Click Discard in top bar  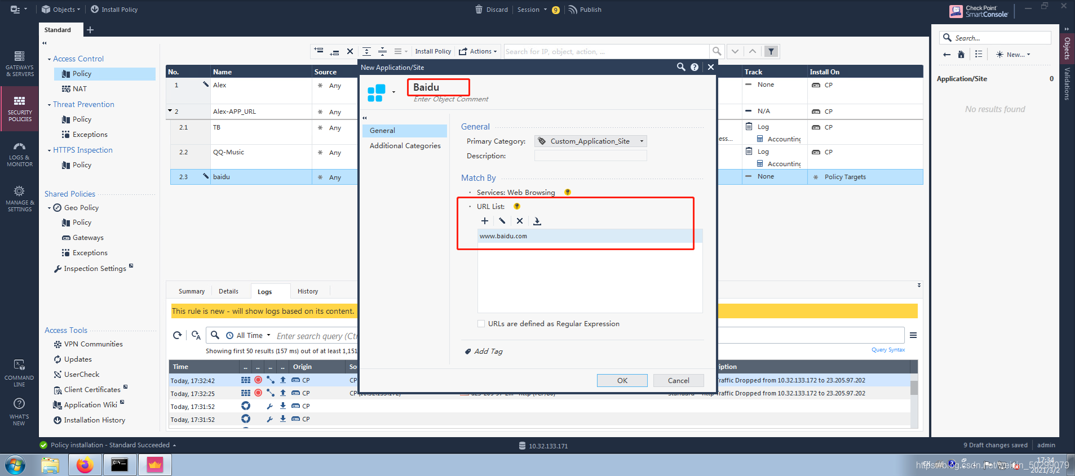[x=492, y=10]
